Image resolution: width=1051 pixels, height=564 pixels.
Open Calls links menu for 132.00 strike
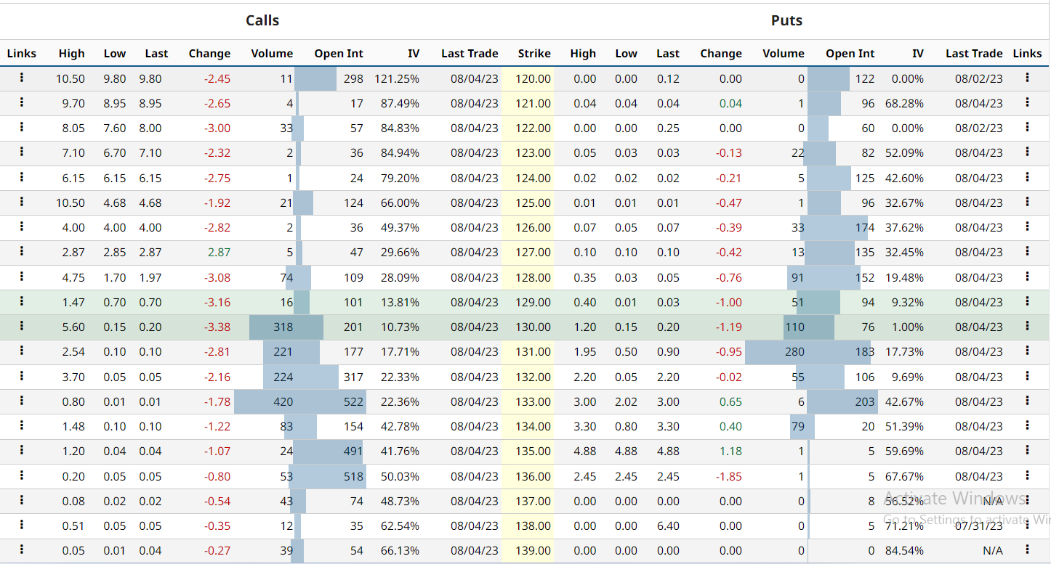(22, 376)
